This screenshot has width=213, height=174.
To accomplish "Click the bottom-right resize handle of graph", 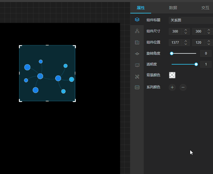I will pyautogui.click(x=75, y=101).
